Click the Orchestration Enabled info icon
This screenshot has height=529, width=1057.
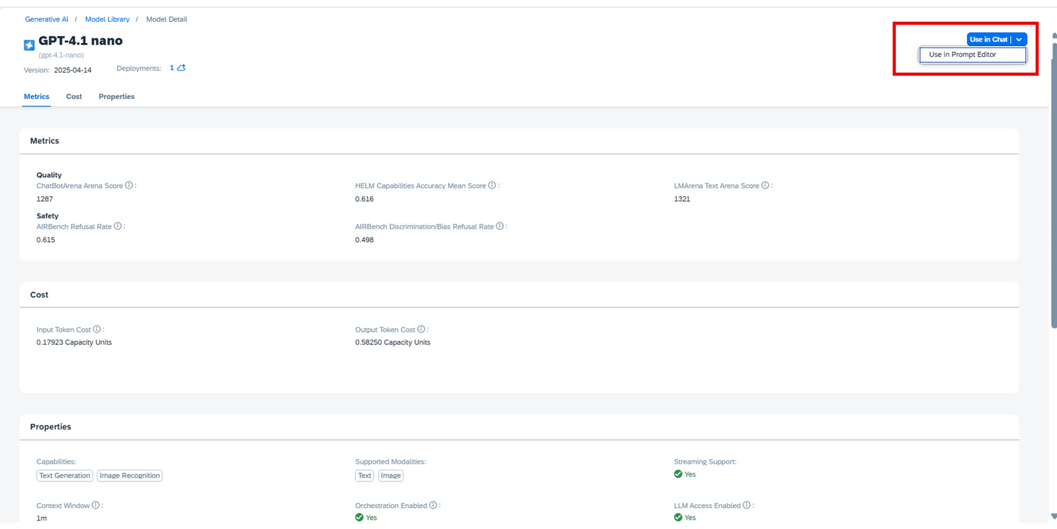coord(433,505)
